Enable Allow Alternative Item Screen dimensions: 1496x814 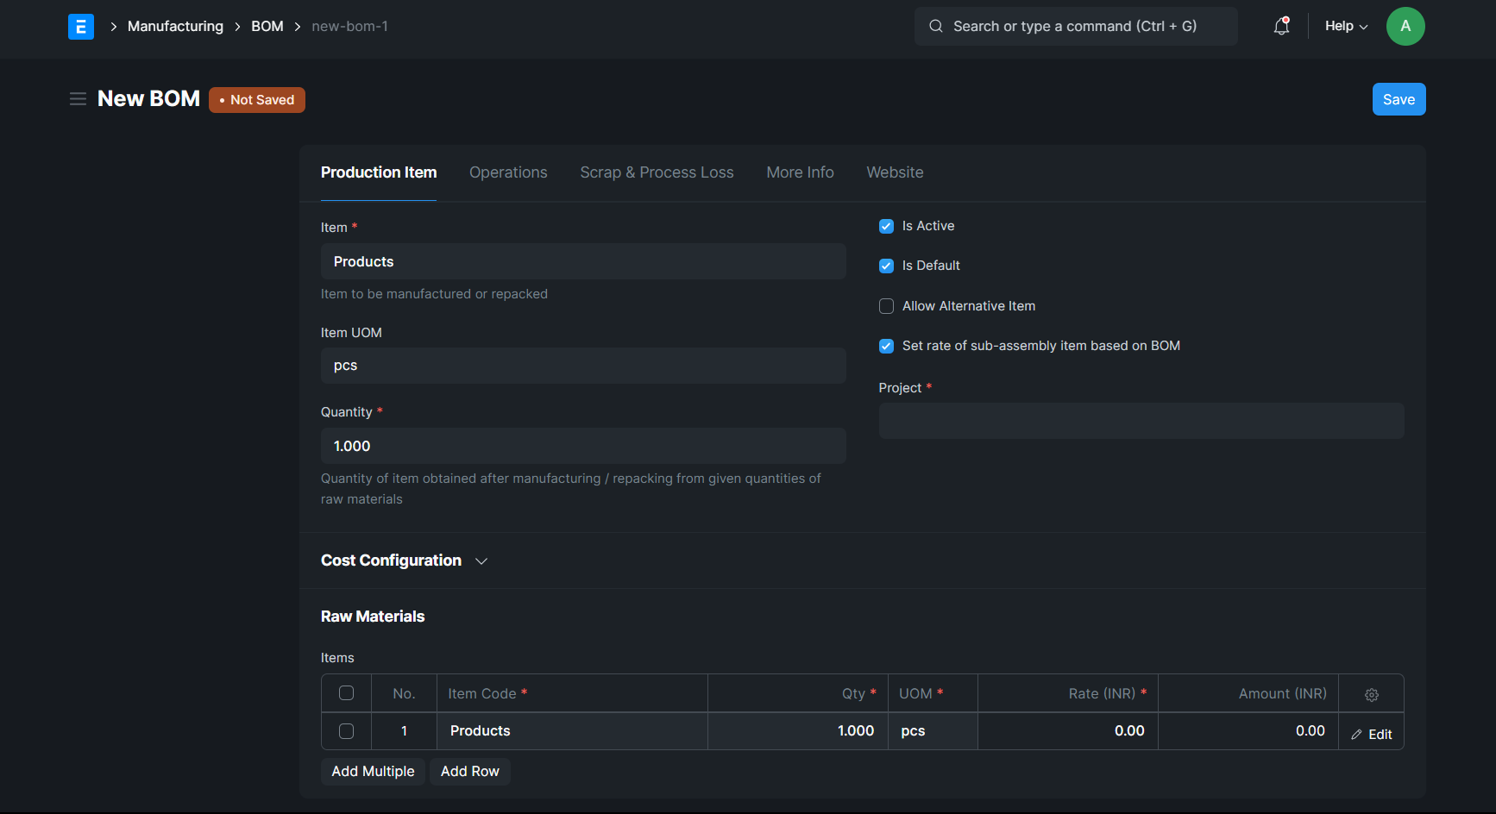point(886,306)
